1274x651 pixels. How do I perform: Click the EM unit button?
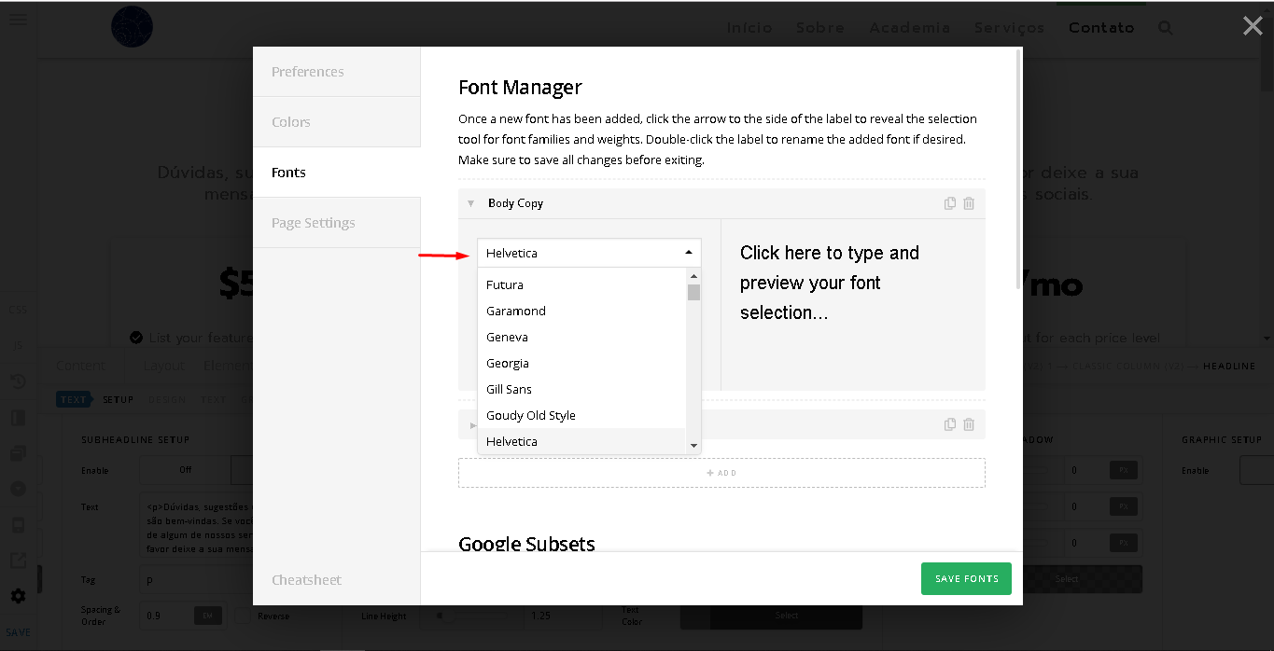[207, 616]
